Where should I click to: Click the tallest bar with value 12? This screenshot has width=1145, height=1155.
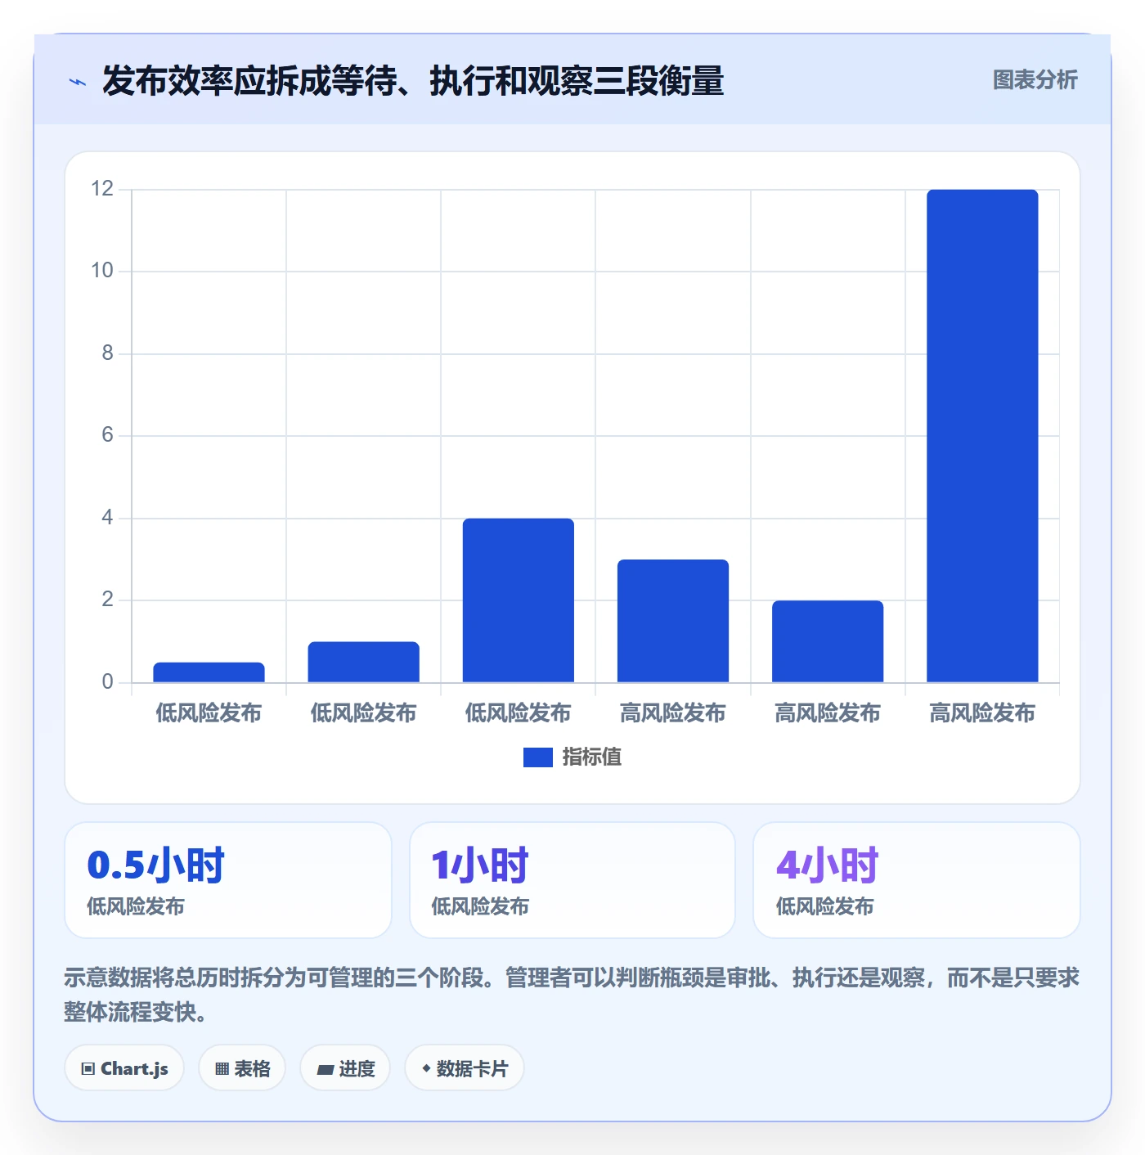point(982,435)
